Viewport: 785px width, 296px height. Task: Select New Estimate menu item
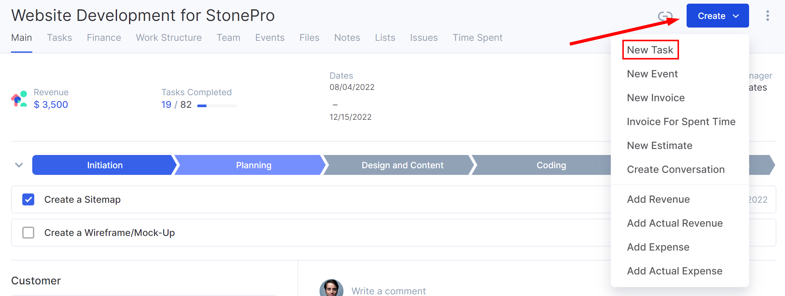coord(659,145)
